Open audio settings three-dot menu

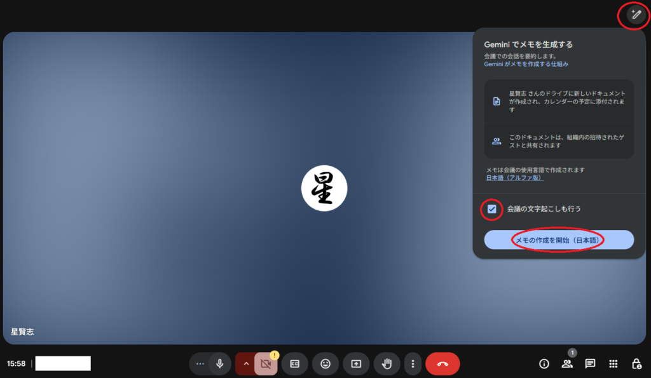[x=200, y=364]
